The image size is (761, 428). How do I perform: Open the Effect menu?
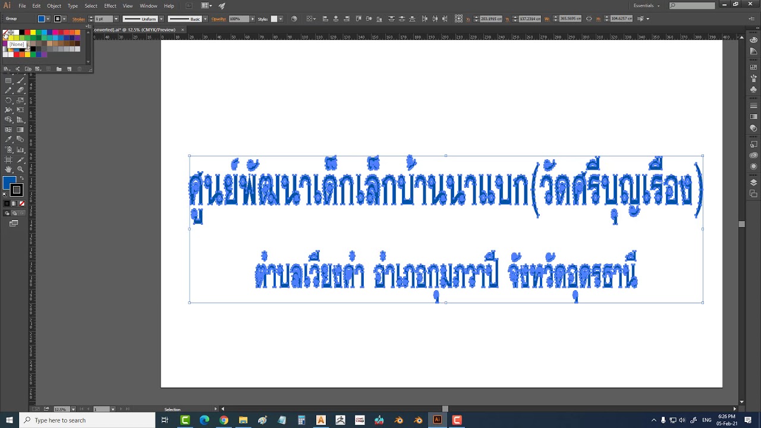point(110,5)
